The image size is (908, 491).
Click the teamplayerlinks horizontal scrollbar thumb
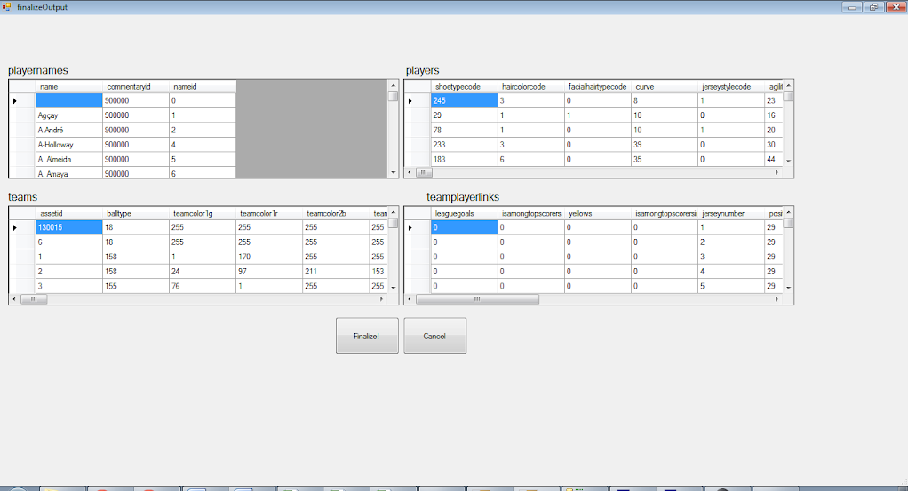pyautogui.click(x=477, y=299)
